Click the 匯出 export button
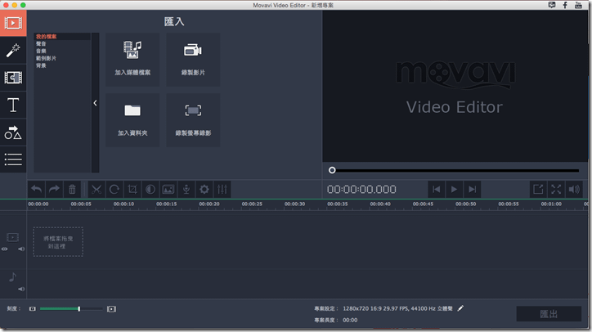Screen dimensions: 592x332 [x=549, y=314]
